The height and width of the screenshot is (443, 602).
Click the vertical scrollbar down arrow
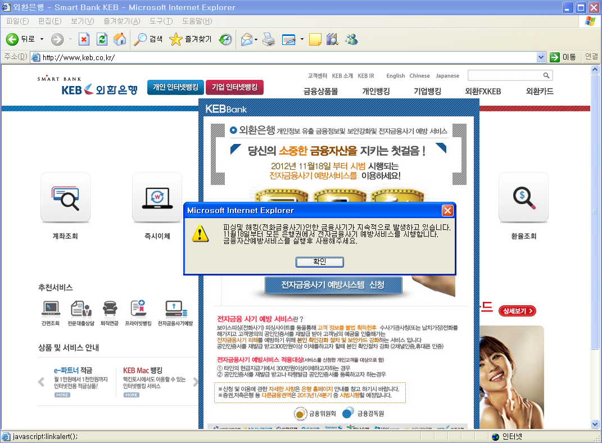595,424
